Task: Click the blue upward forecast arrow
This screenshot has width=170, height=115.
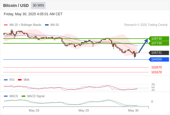Action: [143, 46]
